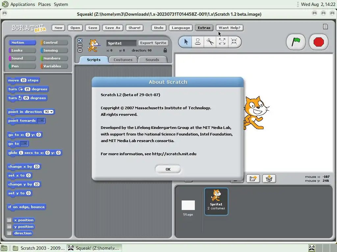Click the glide secs to x y block
Image resolution: width=337 pixels, height=252 pixels.
[x=34, y=153]
